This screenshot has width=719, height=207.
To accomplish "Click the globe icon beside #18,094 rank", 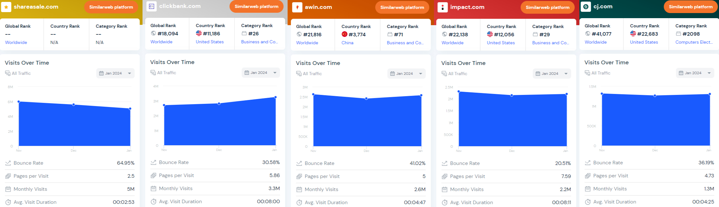I will (153, 33).
